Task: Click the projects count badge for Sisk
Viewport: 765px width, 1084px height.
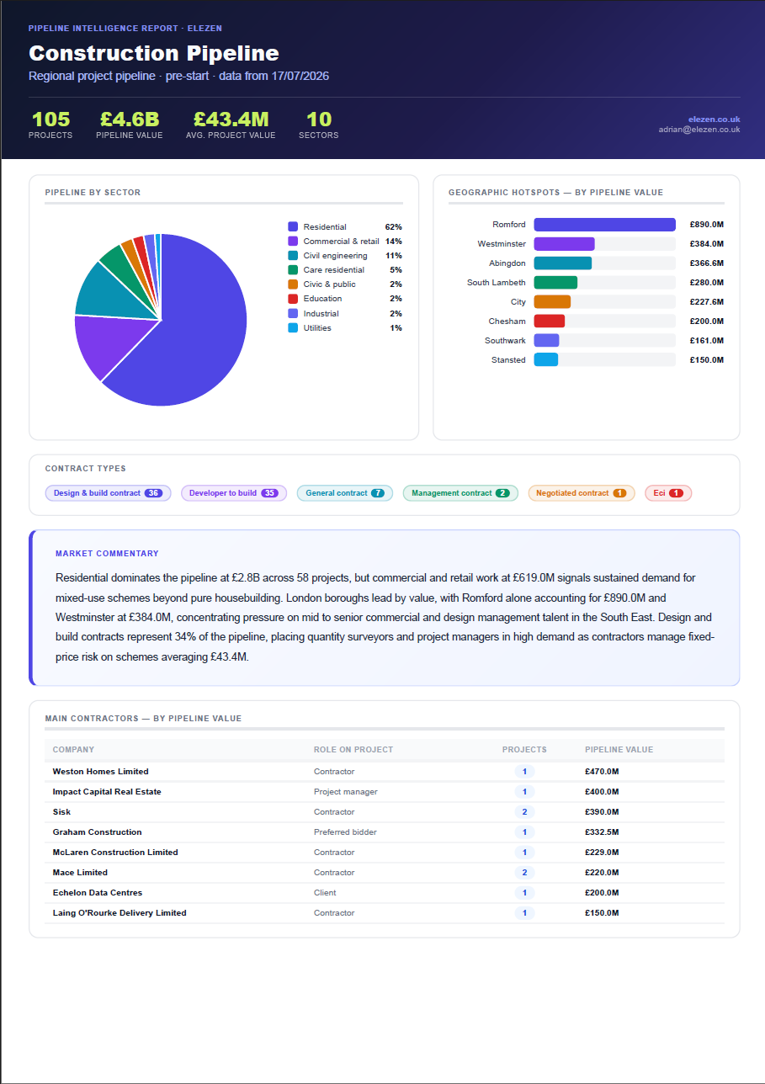Action: click(524, 812)
